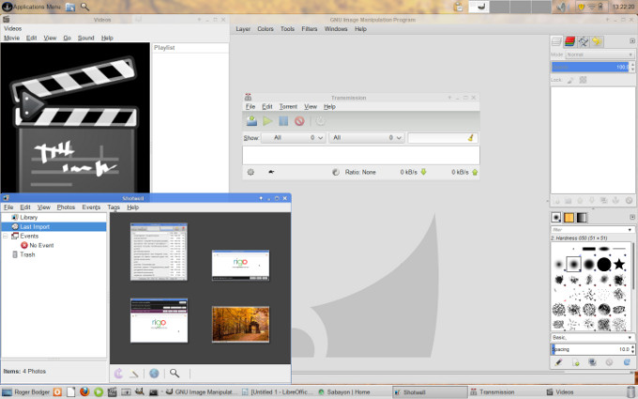This screenshot has height=399, width=638.
Task: Collapse the Events tree in Shotwell
Action: 6,236
